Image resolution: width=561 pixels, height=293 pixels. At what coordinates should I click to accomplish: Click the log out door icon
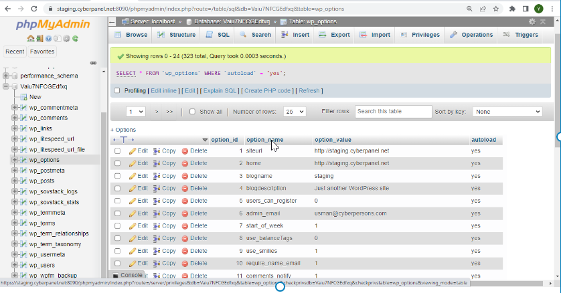coord(39,38)
